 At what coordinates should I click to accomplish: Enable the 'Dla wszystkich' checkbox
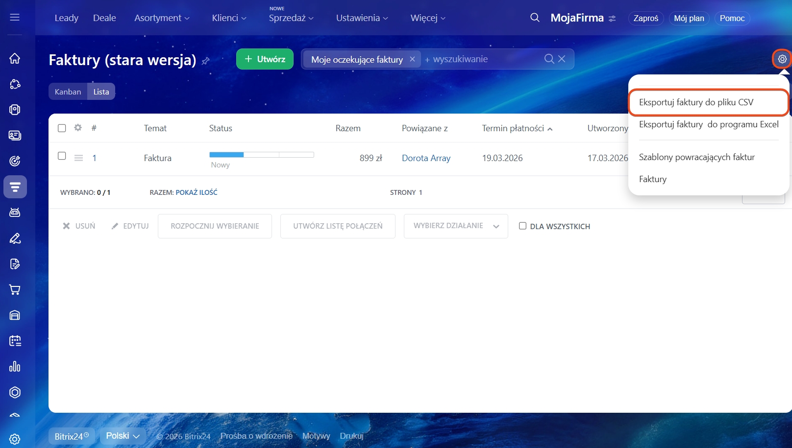(522, 226)
